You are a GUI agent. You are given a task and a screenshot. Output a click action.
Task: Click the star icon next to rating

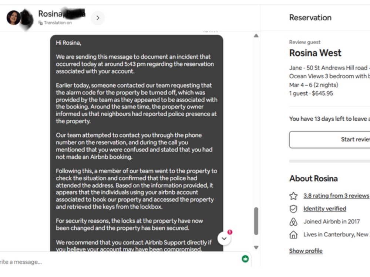click(x=293, y=196)
